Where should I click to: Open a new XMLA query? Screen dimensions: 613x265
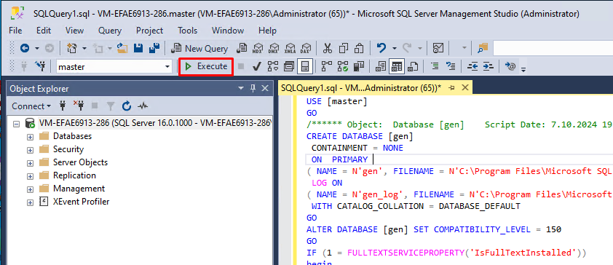pos(290,49)
